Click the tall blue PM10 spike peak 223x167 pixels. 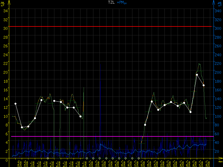pyautogui.click(x=100, y=65)
